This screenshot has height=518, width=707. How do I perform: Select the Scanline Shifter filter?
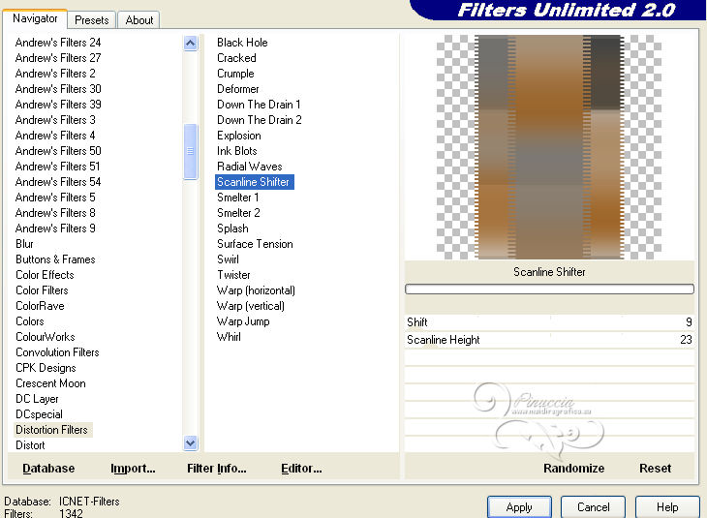click(x=255, y=182)
